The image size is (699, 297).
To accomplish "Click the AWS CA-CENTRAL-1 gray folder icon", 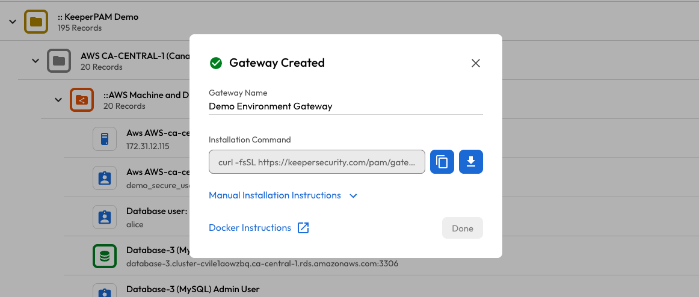I will 59,61.
